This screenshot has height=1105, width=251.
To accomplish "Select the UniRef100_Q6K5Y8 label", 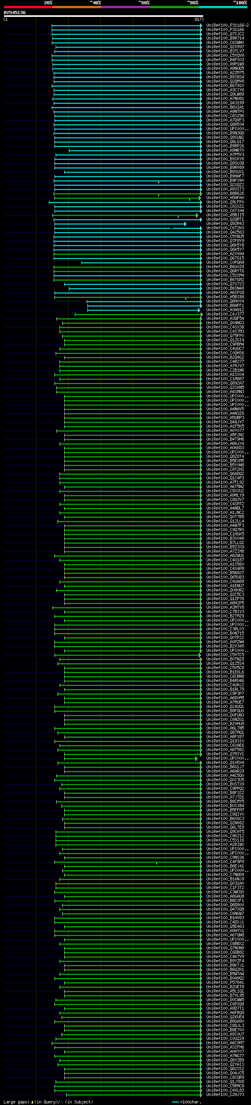I will click(x=225, y=245).
